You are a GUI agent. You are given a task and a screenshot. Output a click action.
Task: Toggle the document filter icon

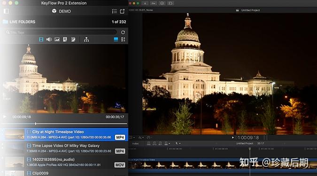click(65, 39)
